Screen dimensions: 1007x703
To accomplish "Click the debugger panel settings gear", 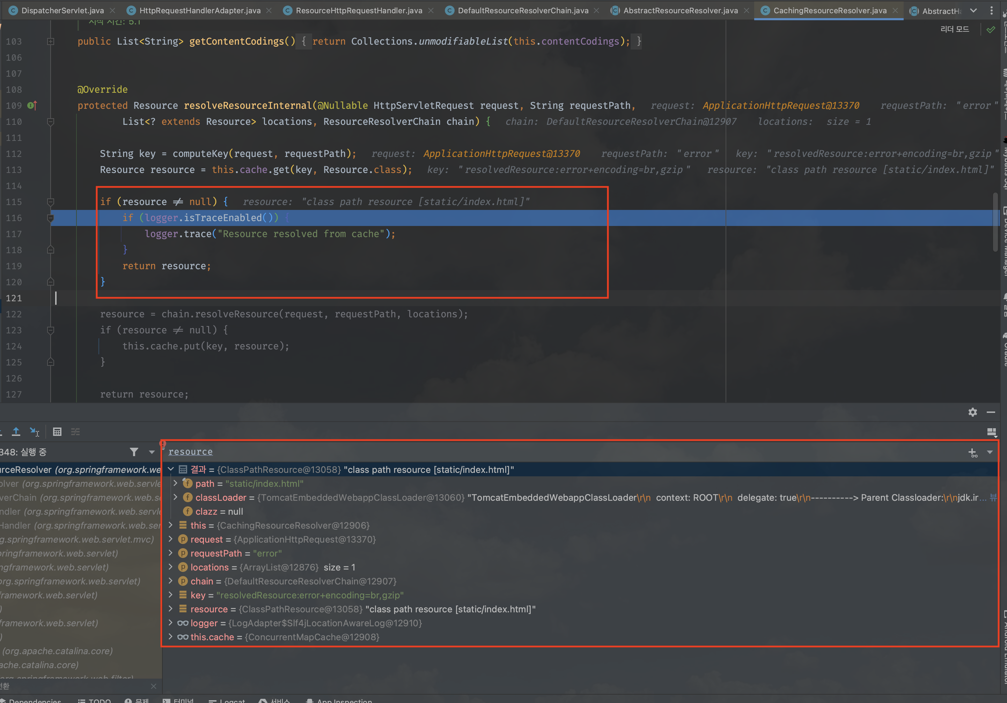I will (x=972, y=412).
